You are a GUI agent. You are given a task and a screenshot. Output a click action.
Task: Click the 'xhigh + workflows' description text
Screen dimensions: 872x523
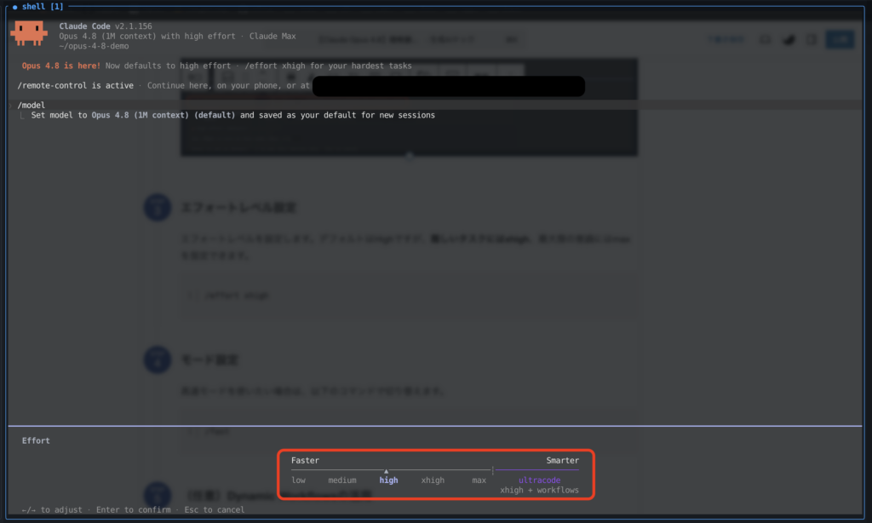coord(539,490)
